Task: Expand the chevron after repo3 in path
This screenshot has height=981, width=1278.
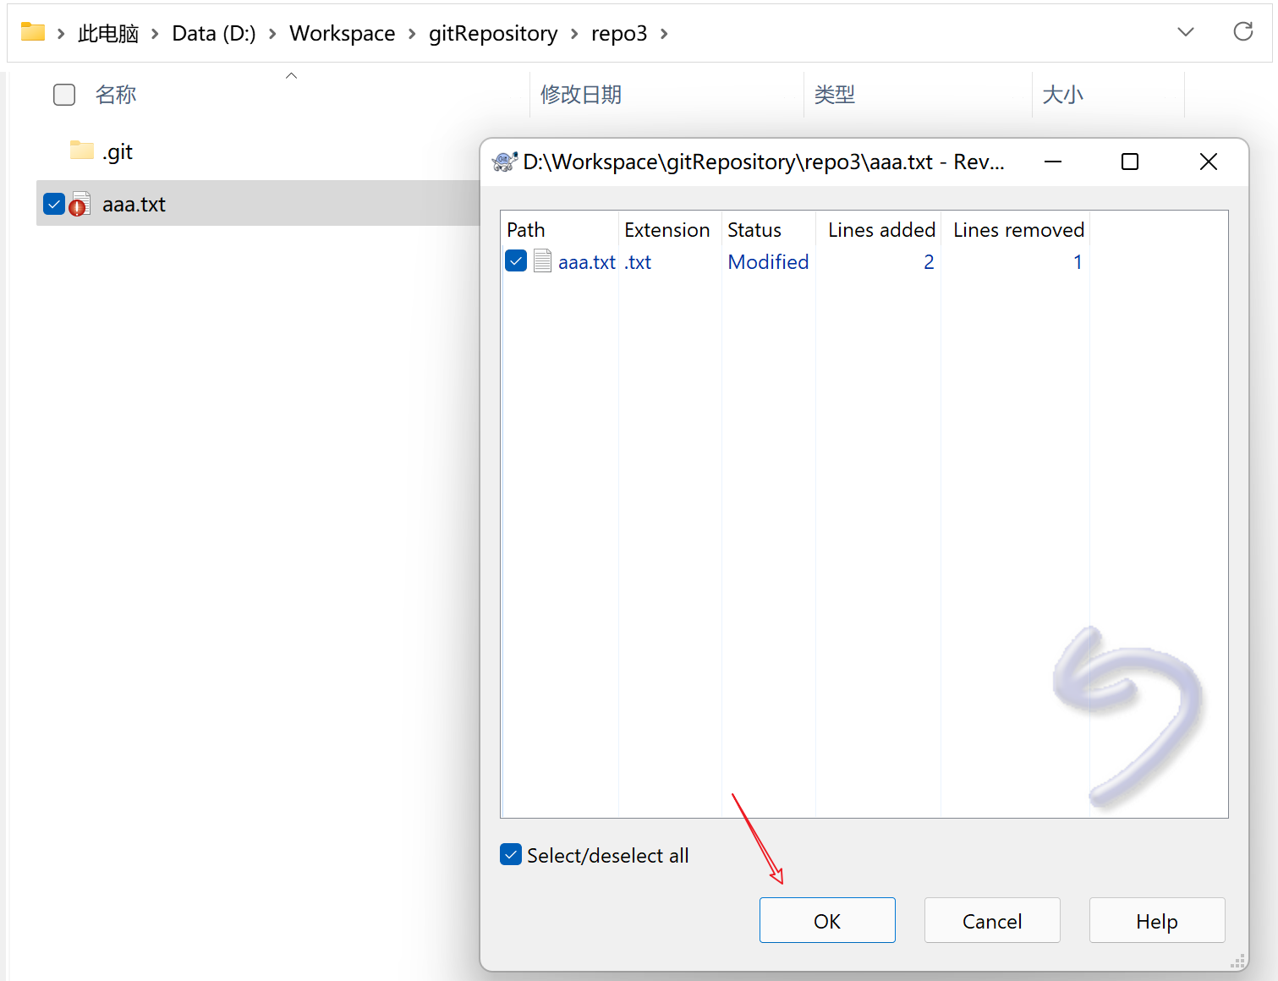Action: pos(664,34)
